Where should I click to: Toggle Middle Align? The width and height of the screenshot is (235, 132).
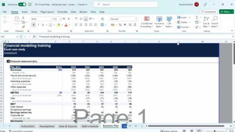(81, 19)
